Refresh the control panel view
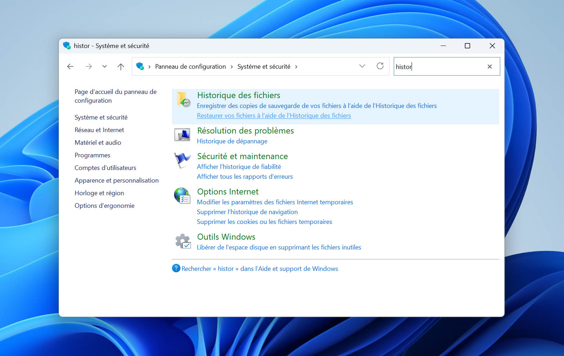 380,66
